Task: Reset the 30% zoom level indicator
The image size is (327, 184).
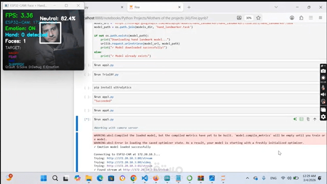Action: point(249,18)
